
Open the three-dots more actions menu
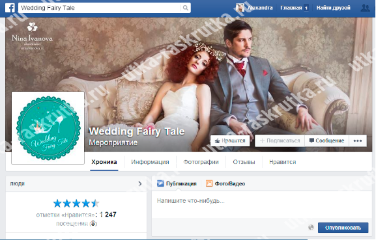[358, 140]
